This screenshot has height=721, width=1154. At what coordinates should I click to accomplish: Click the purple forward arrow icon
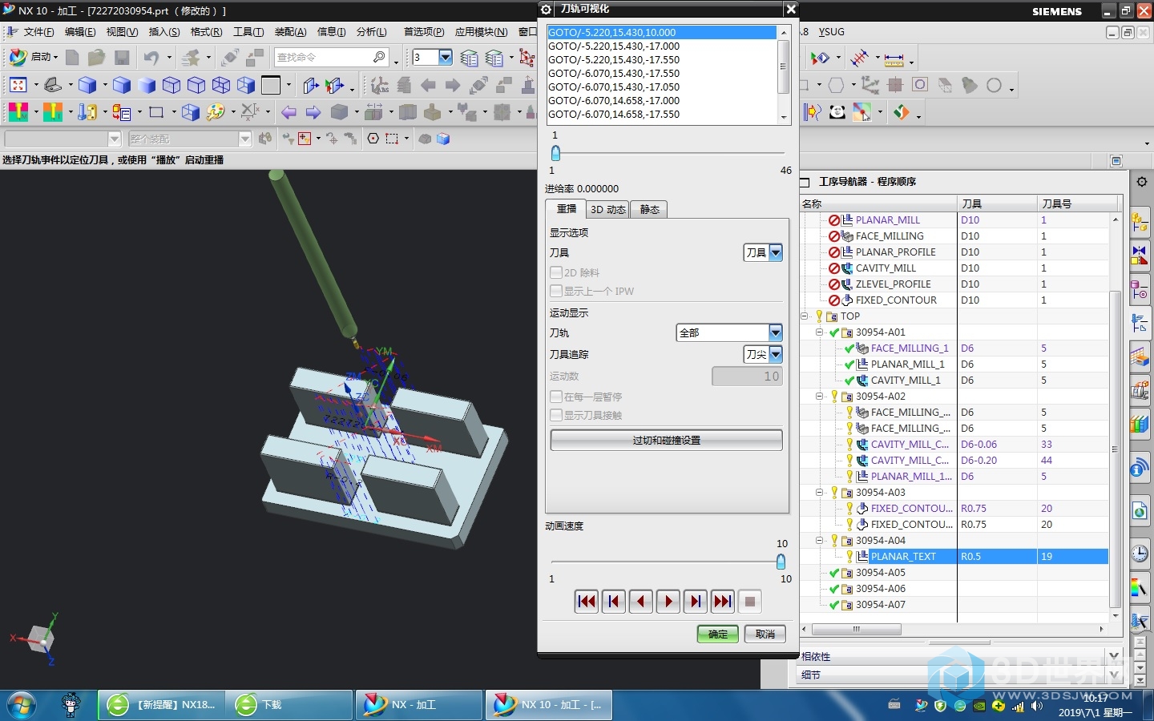coord(313,112)
